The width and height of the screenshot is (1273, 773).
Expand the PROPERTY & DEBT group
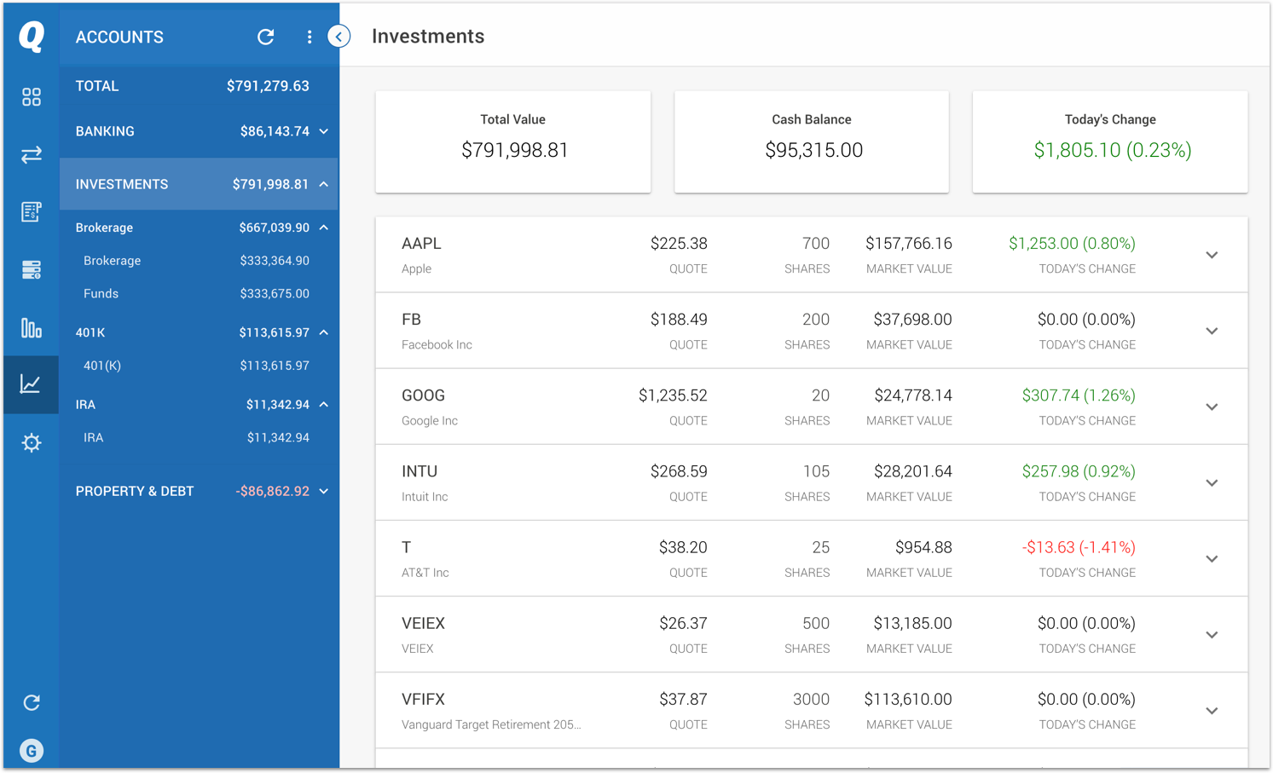pos(324,492)
